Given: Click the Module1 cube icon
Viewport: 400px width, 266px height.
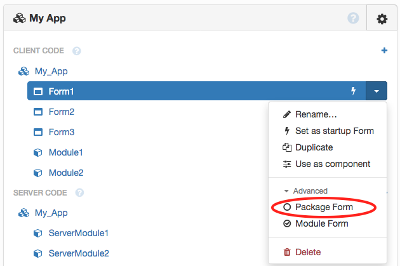Looking at the screenshot, I should click(37, 152).
